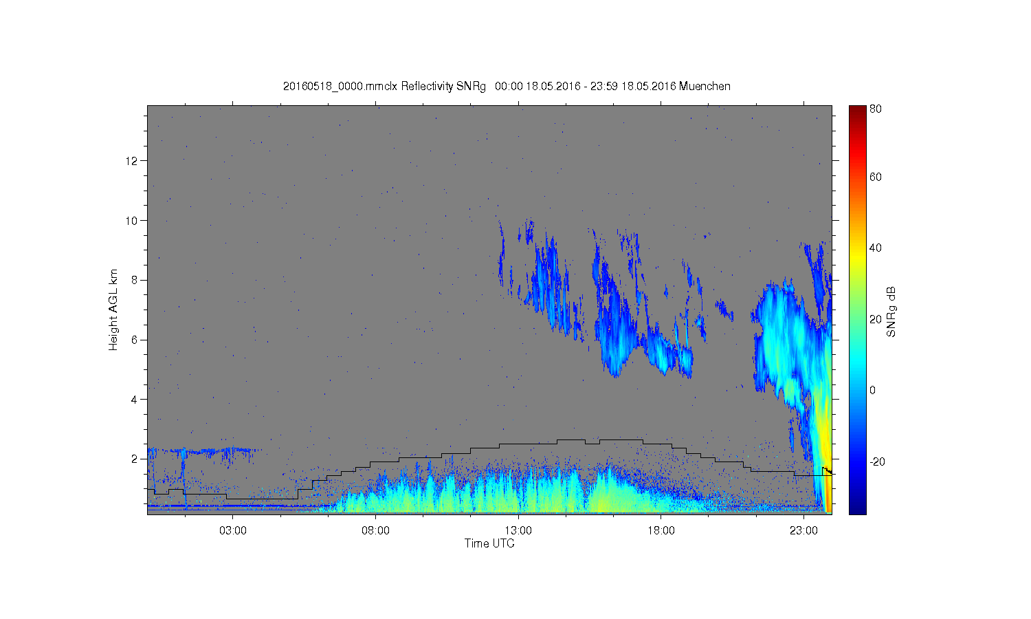Click the 'Height AGL km' axis label

[113, 309]
